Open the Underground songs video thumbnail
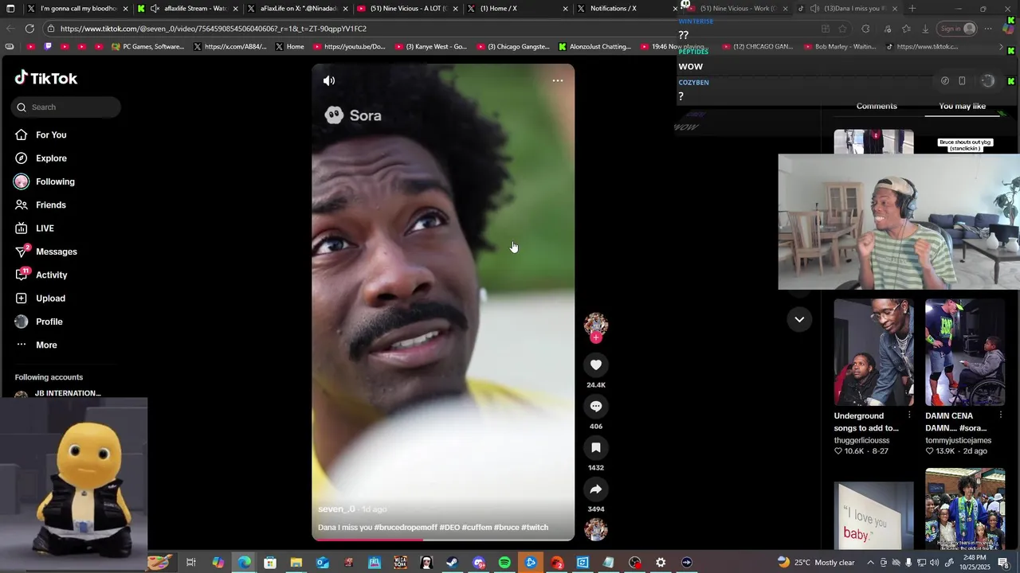1020x573 pixels. (874, 353)
